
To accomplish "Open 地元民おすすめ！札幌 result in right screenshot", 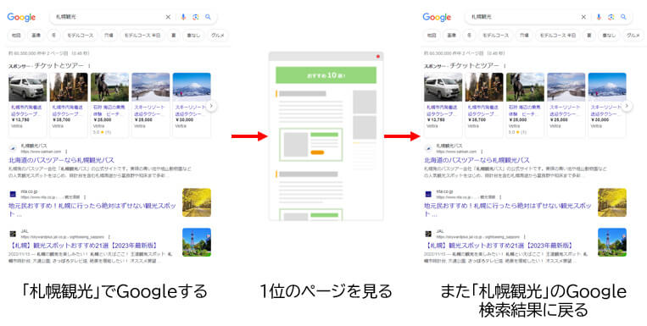I will coord(508,209).
